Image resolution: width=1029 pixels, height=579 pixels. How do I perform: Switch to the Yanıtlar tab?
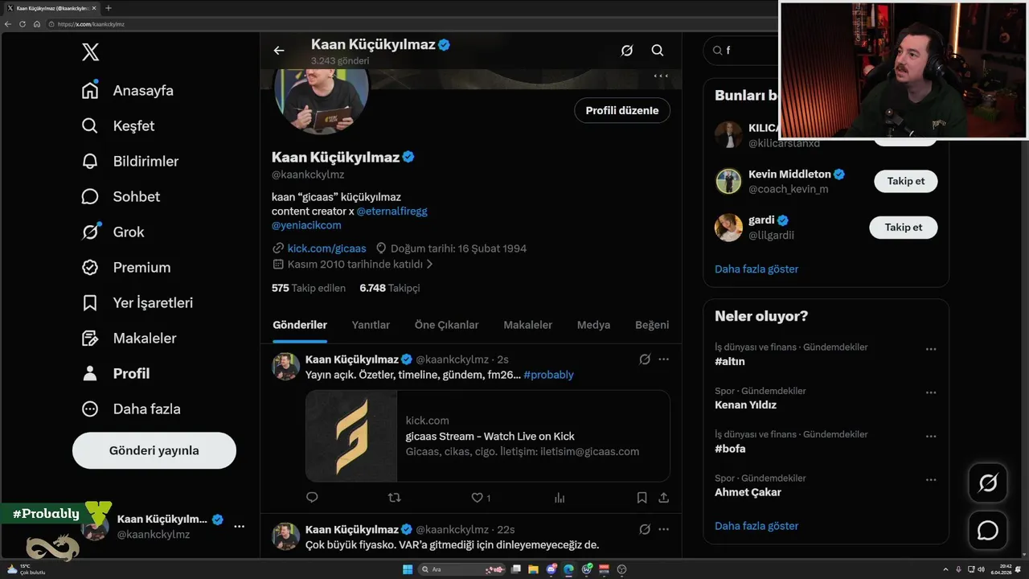[x=371, y=325]
